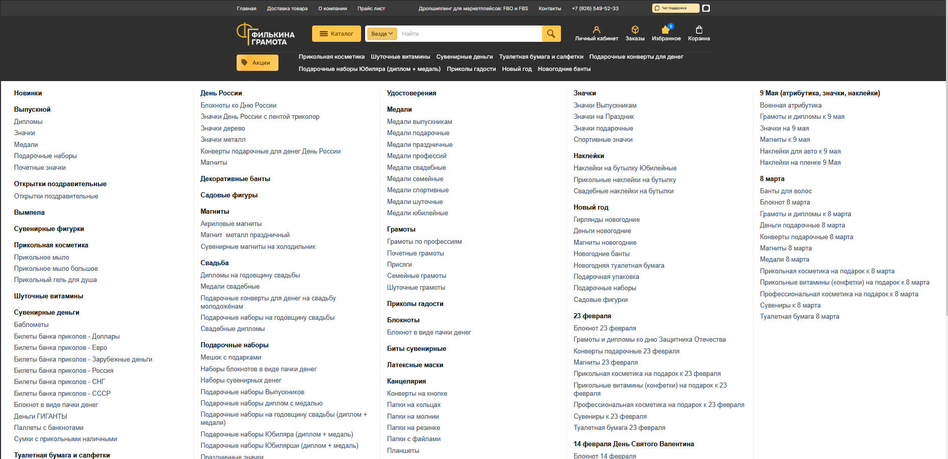The image size is (948, 459).
Task: Open Значки Выпускникам link
Action: 605,106
